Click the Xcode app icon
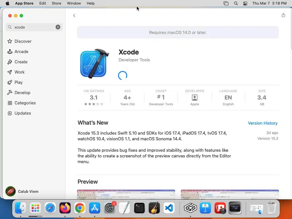Viewport: 292px width, 219px height. 94,64
